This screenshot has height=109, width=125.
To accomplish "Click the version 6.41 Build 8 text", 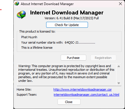I will point(71,18).
